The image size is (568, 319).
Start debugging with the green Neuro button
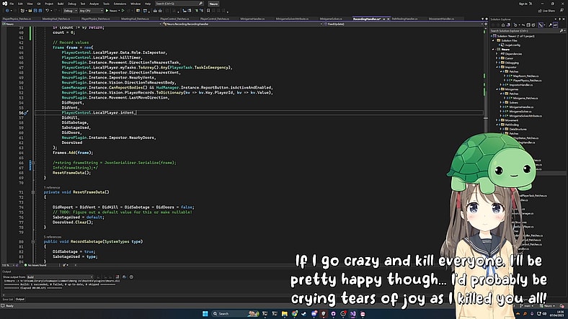[112, 11]
